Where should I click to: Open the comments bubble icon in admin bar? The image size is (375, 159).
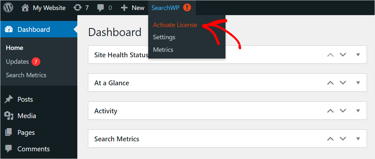coord(101,8)
